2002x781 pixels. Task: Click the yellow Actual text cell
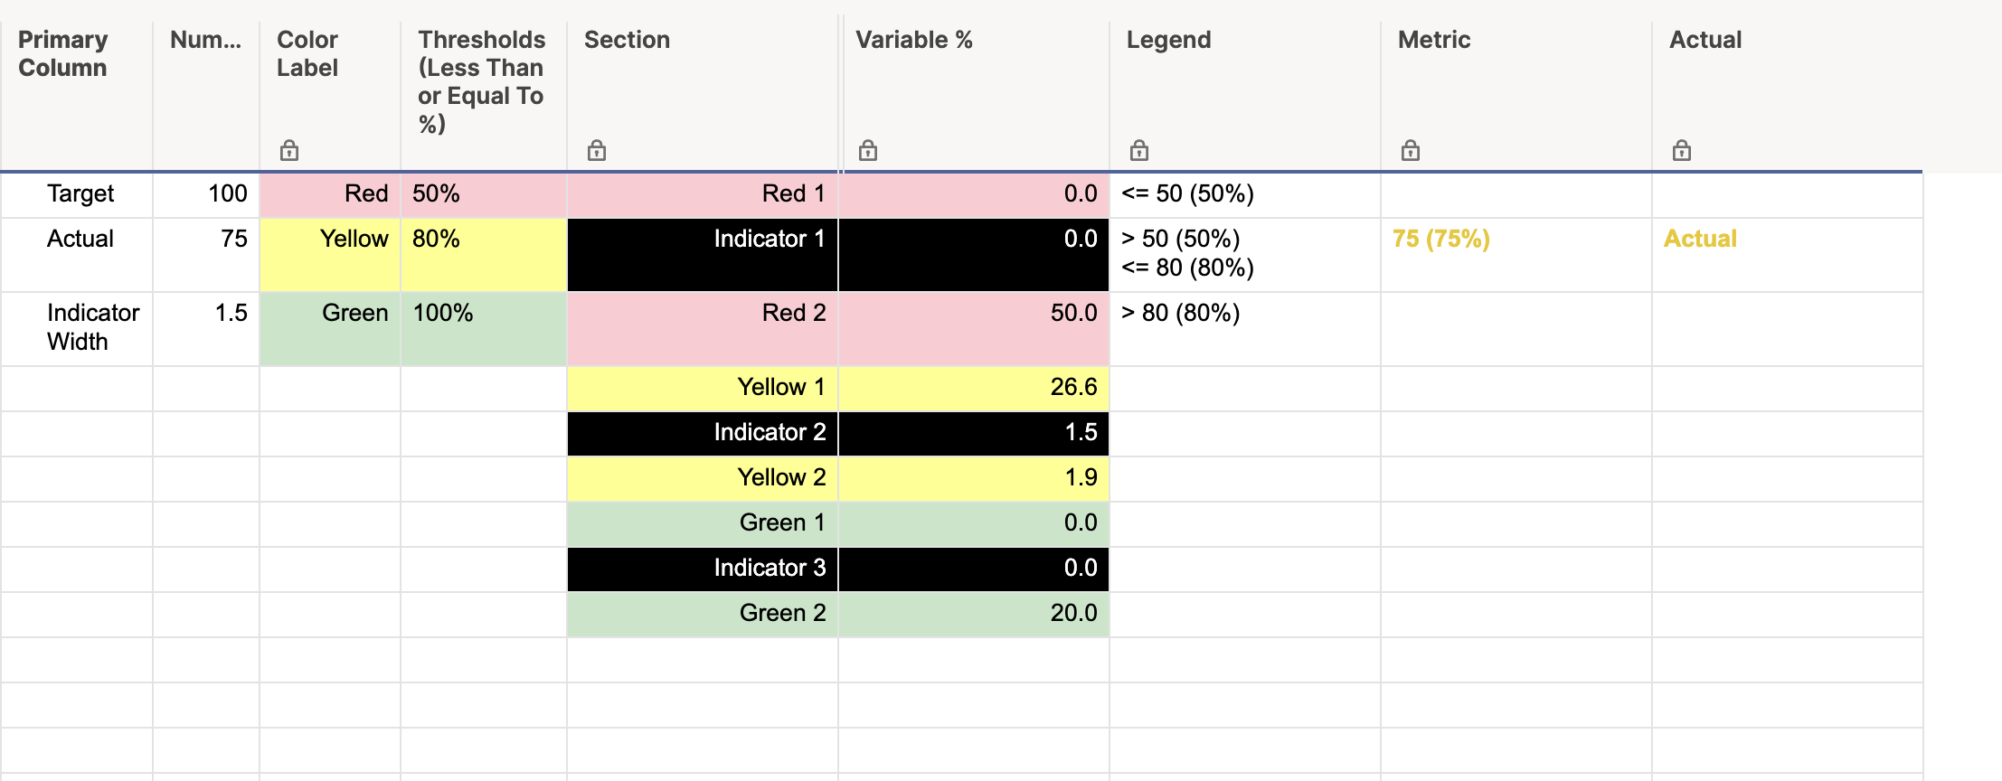tap(1700, 239)
